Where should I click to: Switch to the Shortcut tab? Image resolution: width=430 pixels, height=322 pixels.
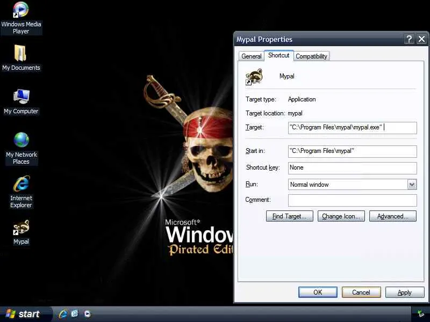pyautogui.click(x=278, y=55)
